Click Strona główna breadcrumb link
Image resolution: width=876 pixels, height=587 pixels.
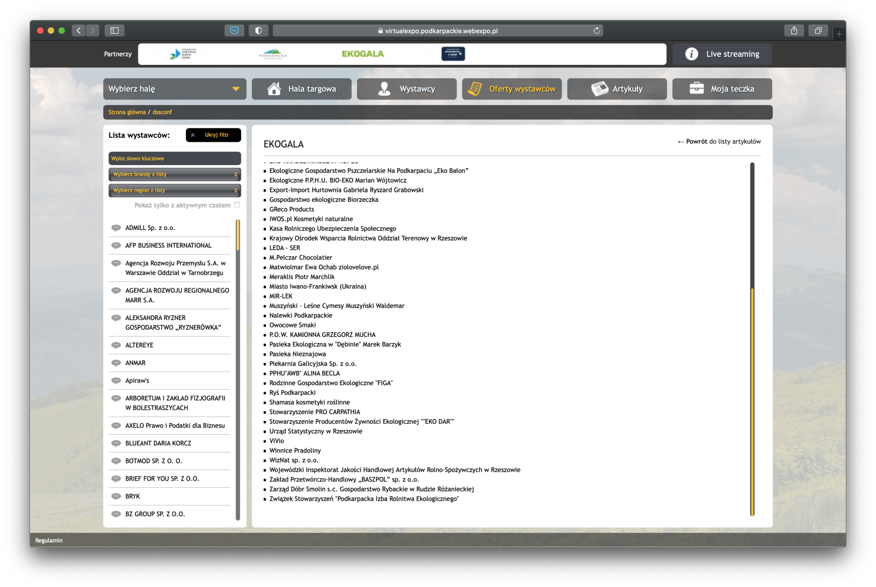(x=127, y=112)
